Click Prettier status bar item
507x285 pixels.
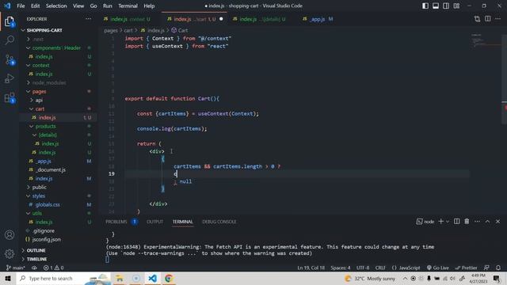466,268
